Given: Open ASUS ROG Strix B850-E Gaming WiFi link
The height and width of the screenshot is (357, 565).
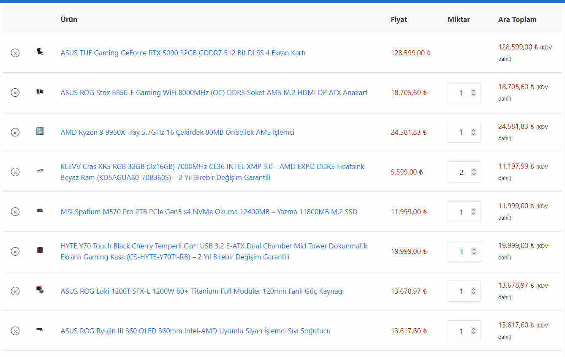Looking at the screenshot, I should click(x=214, y=93).
